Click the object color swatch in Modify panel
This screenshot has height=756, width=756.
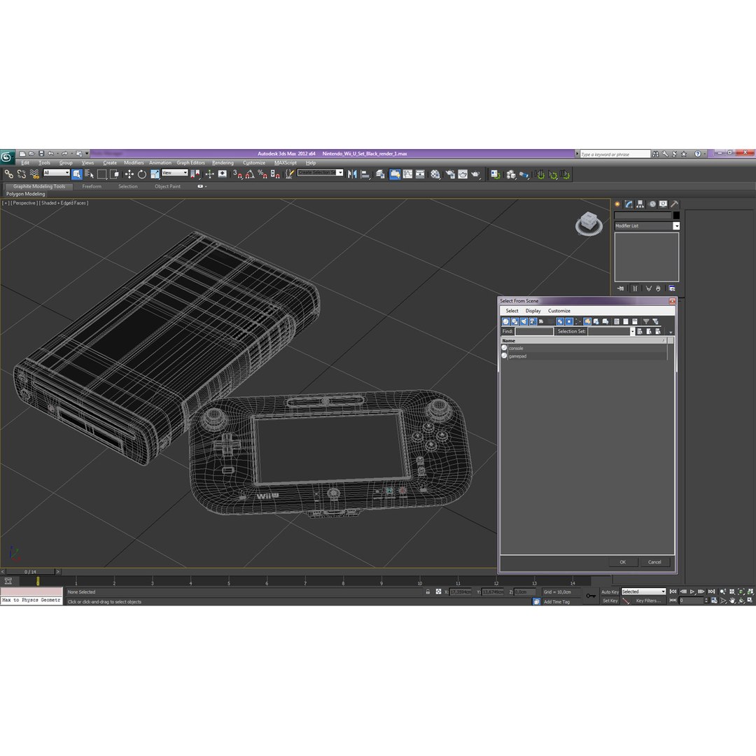point(676,216)
